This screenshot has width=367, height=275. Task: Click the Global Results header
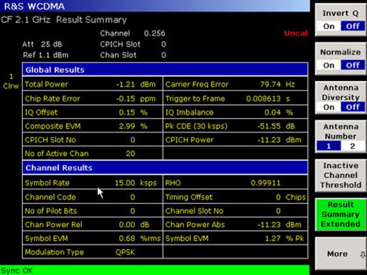pos(165,70)
